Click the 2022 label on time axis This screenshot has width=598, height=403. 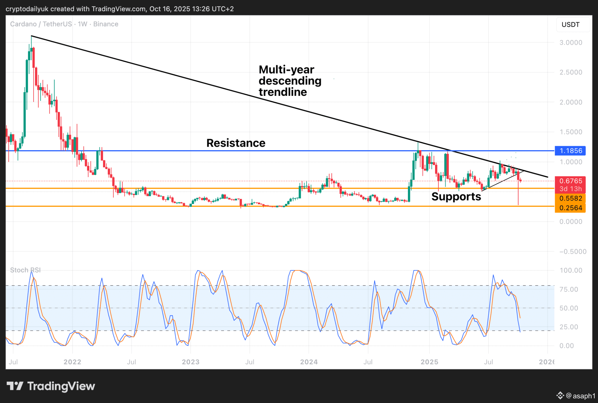(x=72, y=362)
